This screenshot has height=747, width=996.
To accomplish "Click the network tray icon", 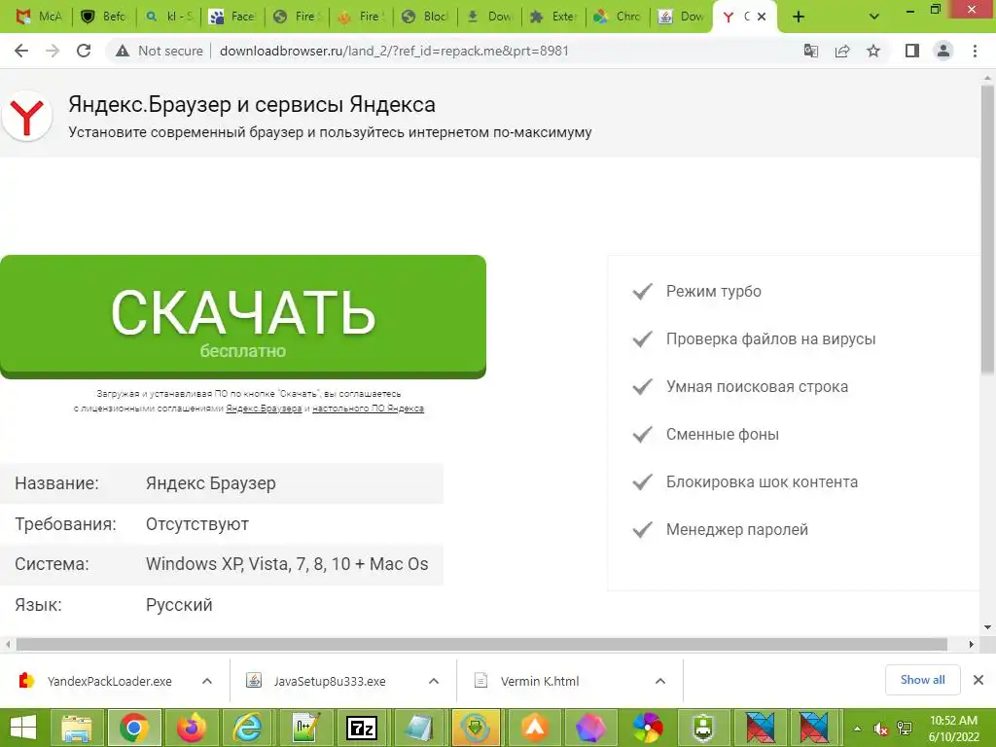I will 905,729.
